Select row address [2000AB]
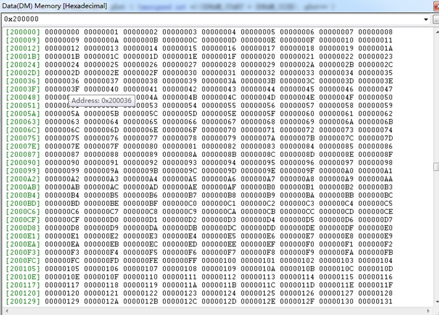The width and height of the screenshot is (439, 315). click(x=23, y=187)
